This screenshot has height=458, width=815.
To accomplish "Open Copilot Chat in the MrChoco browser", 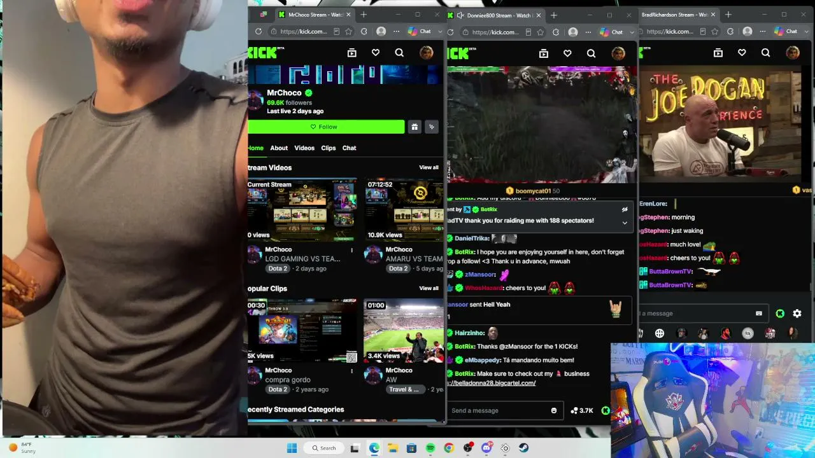I will (420, 32).
